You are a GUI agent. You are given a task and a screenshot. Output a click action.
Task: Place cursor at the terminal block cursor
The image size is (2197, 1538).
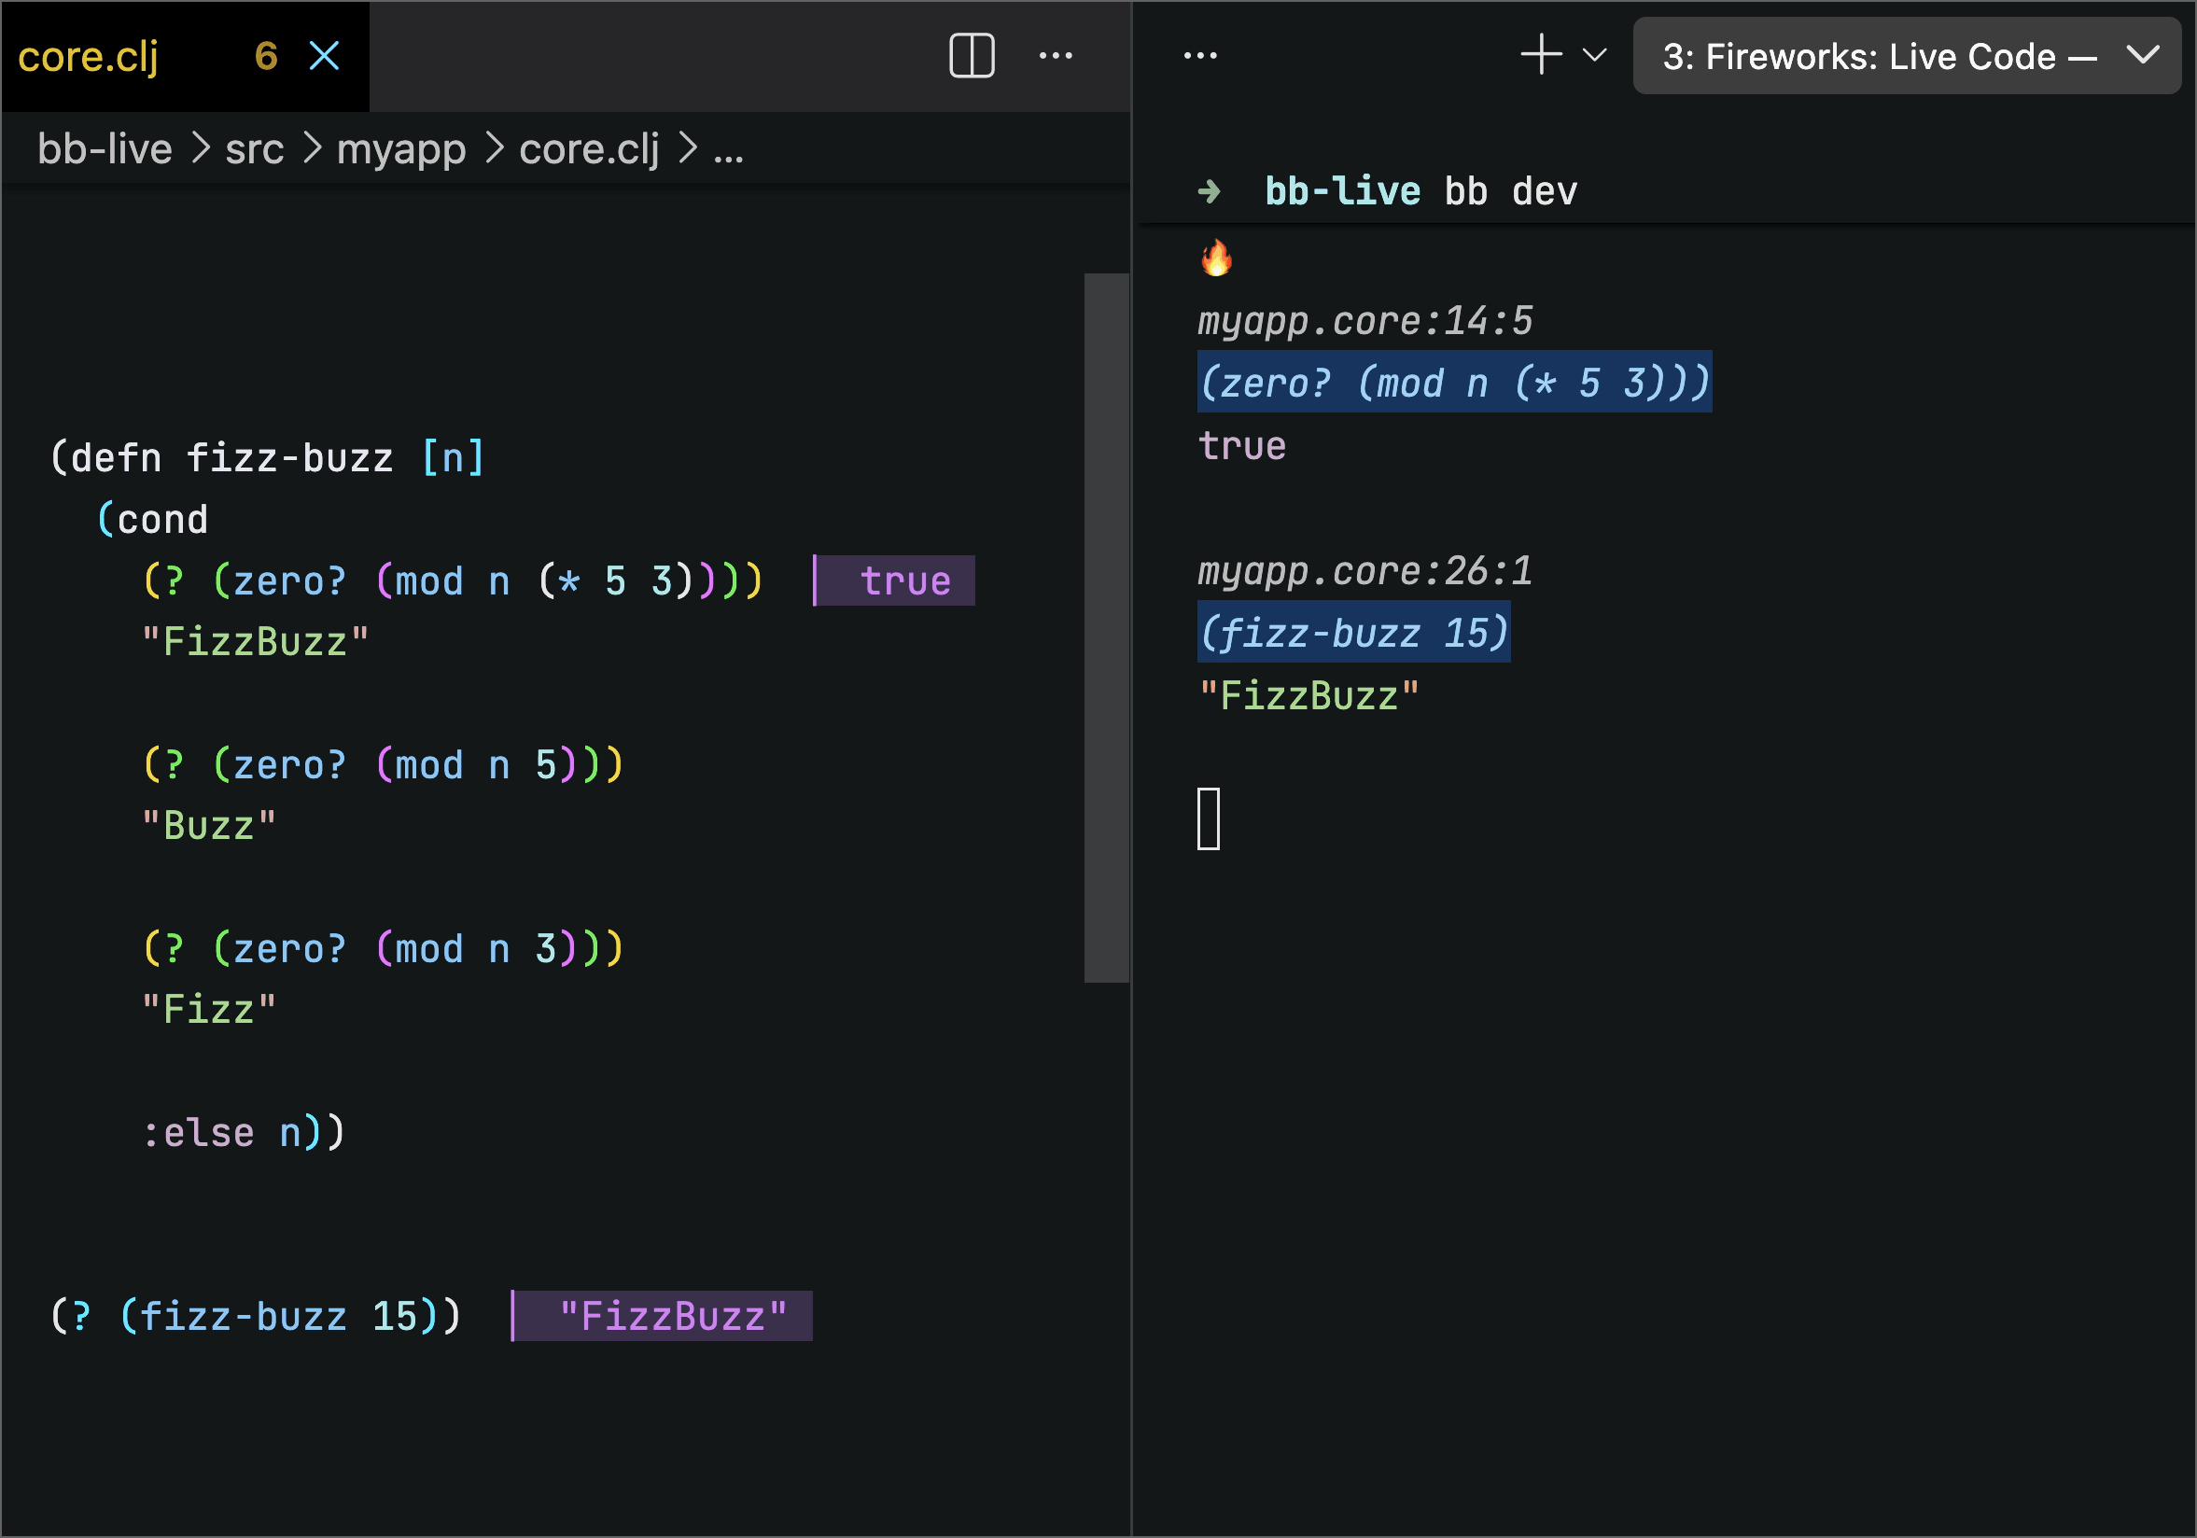(x=1209, y=819)
